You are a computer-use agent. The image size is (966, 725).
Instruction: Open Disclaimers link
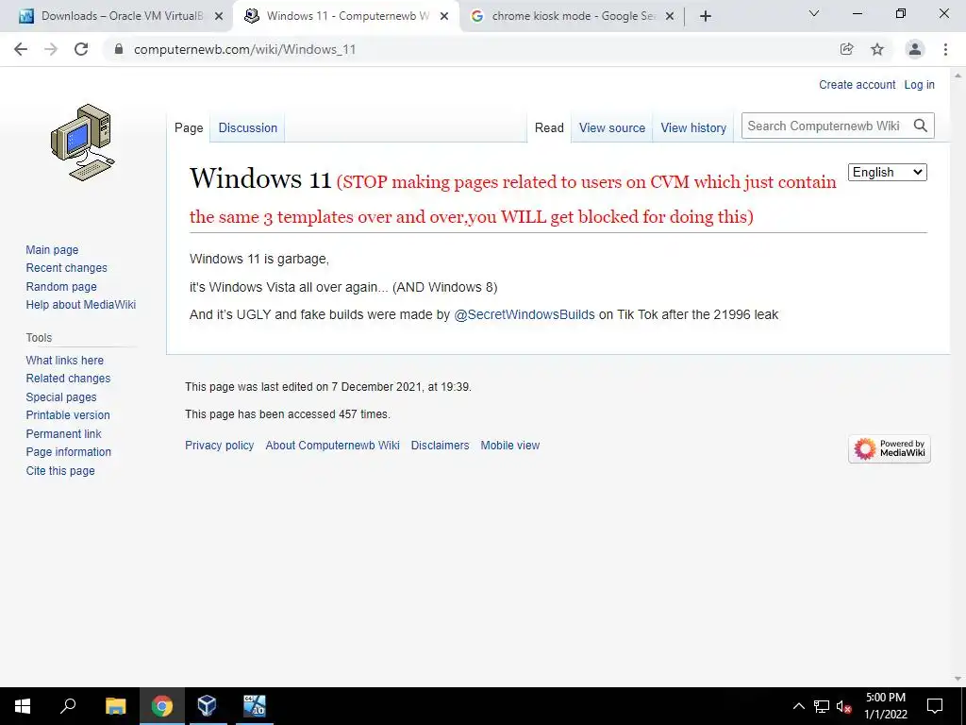440,446
